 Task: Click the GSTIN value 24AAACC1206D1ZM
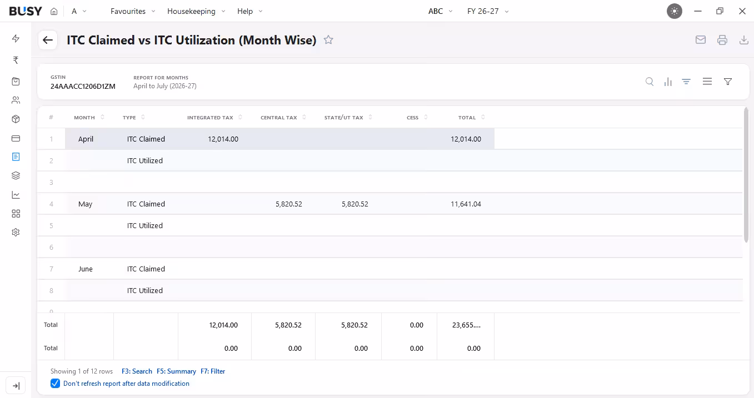83,87
